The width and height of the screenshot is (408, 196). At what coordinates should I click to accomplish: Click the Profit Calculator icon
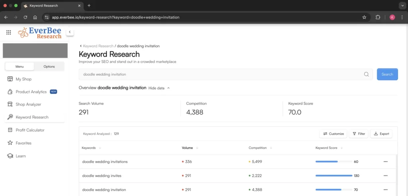[x=10, y=130]
